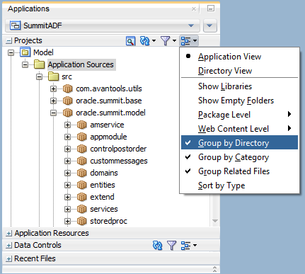Click the Find in Projects search icon
The height and width of the screenshot is (274, 305).
130,41
